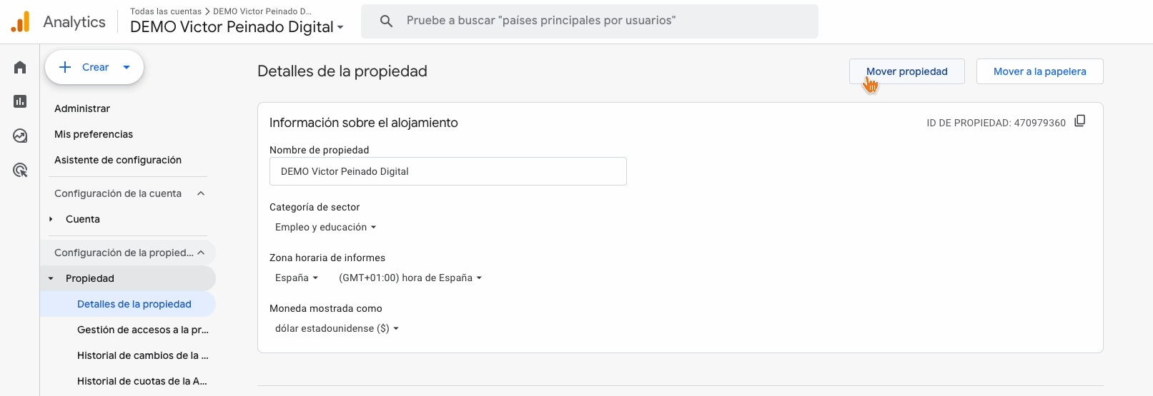Open the Home icon in left rail

20,67
